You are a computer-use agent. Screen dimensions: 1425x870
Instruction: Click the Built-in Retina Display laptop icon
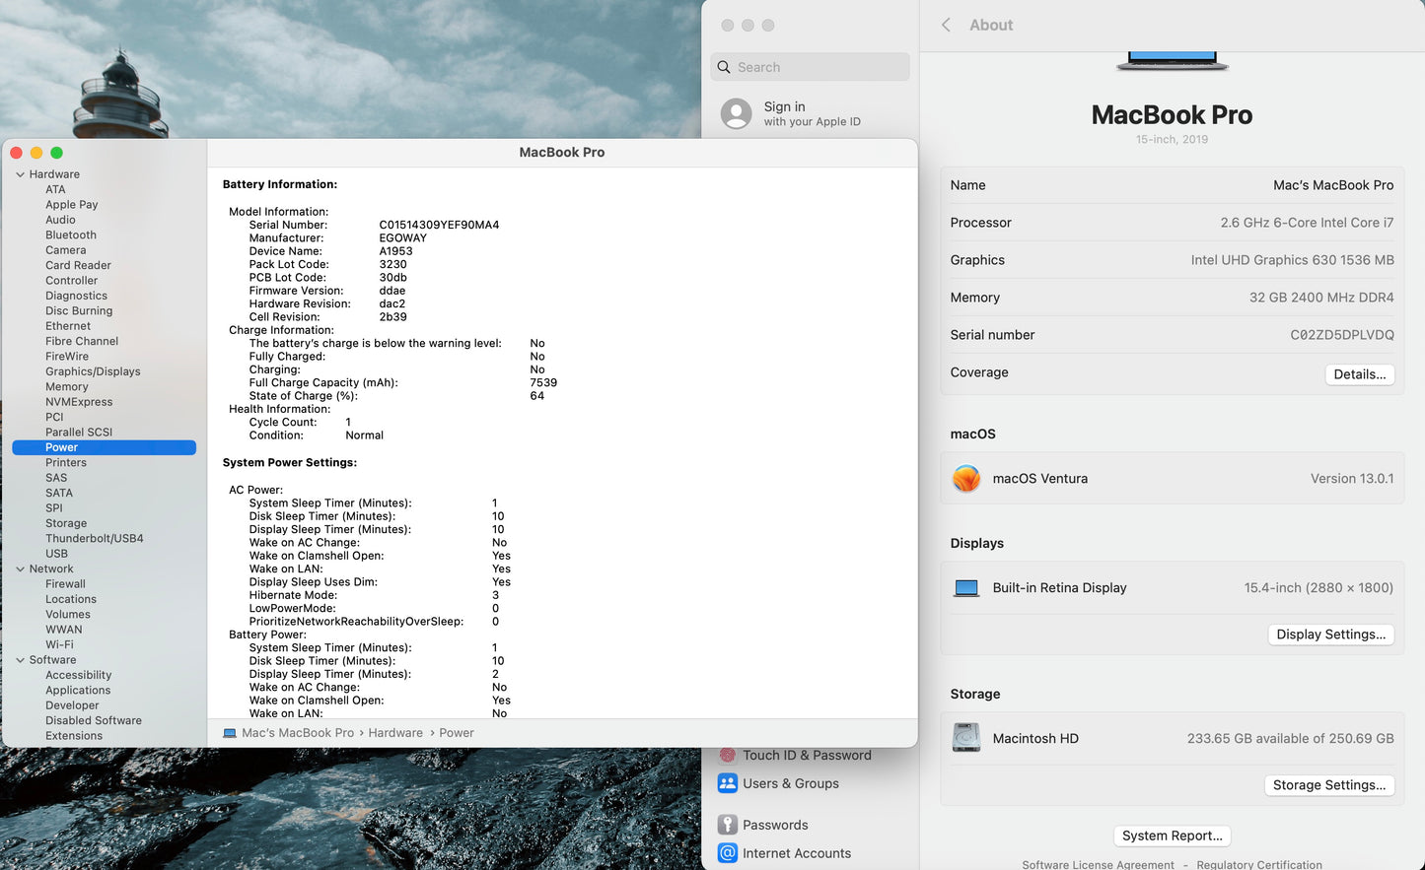tap(966, 588)
